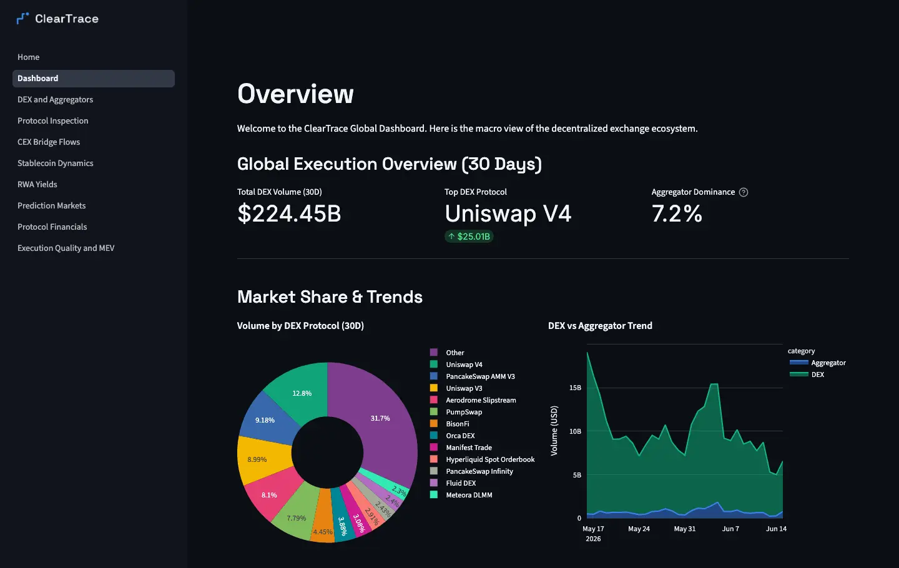The image size is (899, 568).
Task: Click the Overview heading
Action: point(295,94)
